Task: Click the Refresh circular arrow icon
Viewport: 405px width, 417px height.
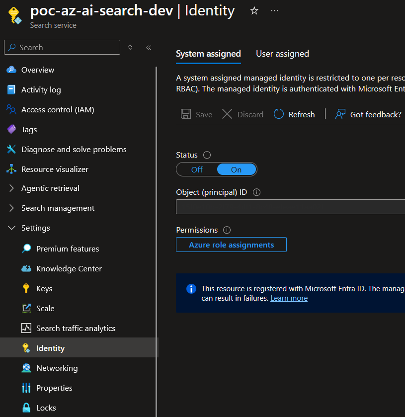Action: tap(279, 114)
